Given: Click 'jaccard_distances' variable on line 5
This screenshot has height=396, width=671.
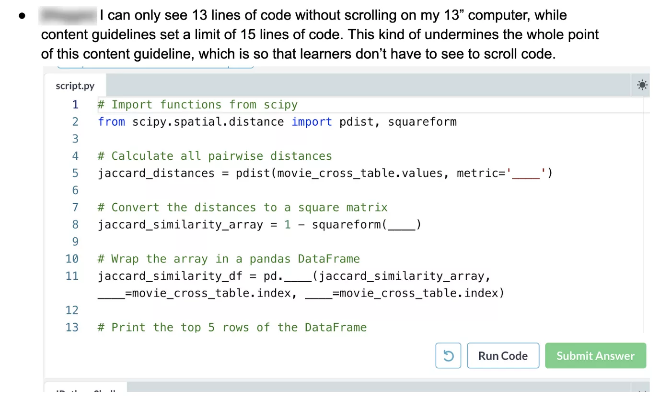Looking at the screenshot, I should pyautogui.click(x=156, y=173).
